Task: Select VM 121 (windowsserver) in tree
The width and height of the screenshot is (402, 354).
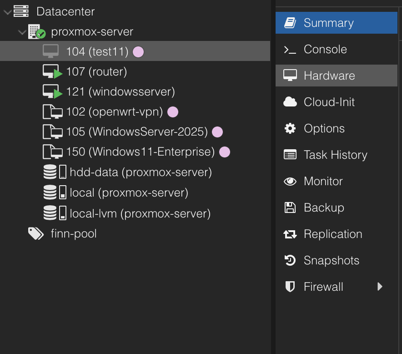Action: coord(120,92)
